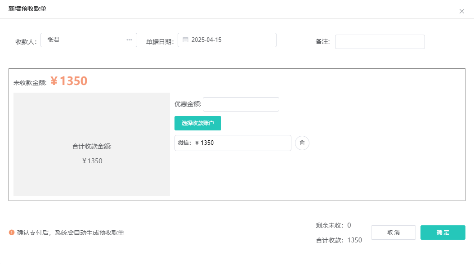The image size is (474, 264).
Task: Click the orange warning icon beside the notice
Action: [x=12, y=233]
